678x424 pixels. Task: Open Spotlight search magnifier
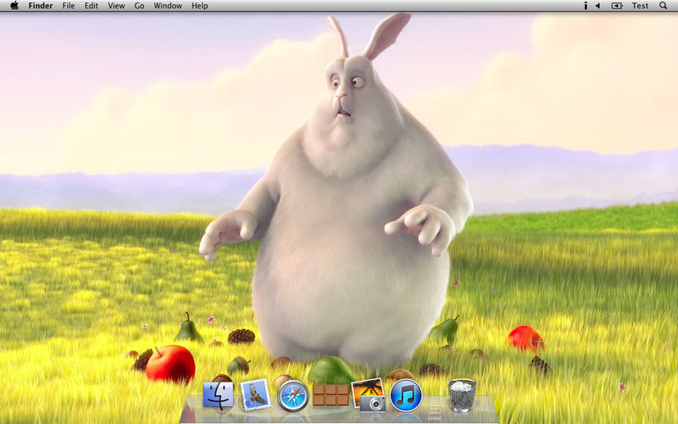(664, 6)
